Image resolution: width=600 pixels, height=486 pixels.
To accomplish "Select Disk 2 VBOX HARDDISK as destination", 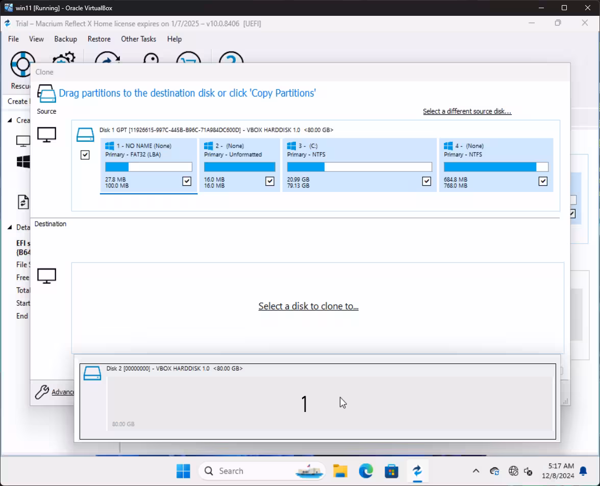I will 317,401.
